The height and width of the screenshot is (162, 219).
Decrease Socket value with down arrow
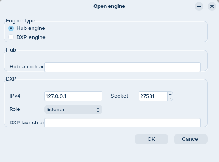pos(170,98)
